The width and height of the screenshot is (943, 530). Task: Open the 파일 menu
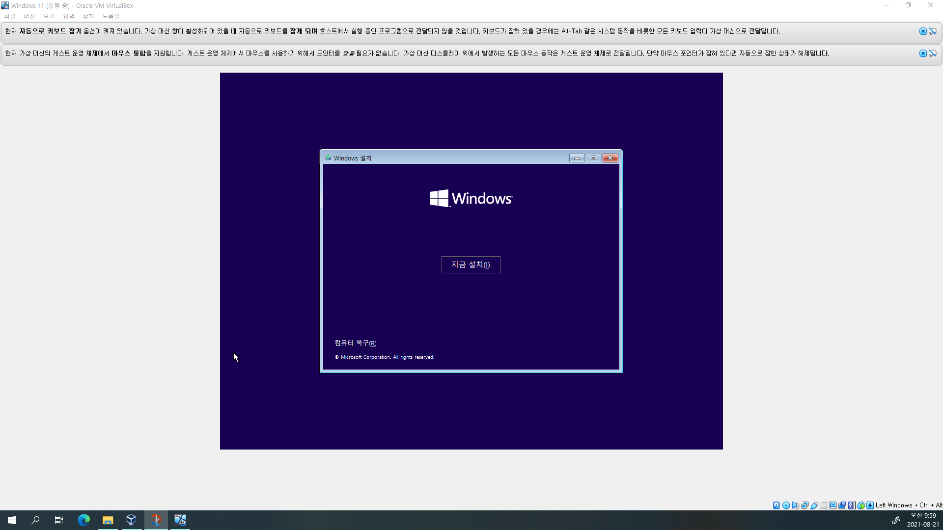click(x=10, y=16)
